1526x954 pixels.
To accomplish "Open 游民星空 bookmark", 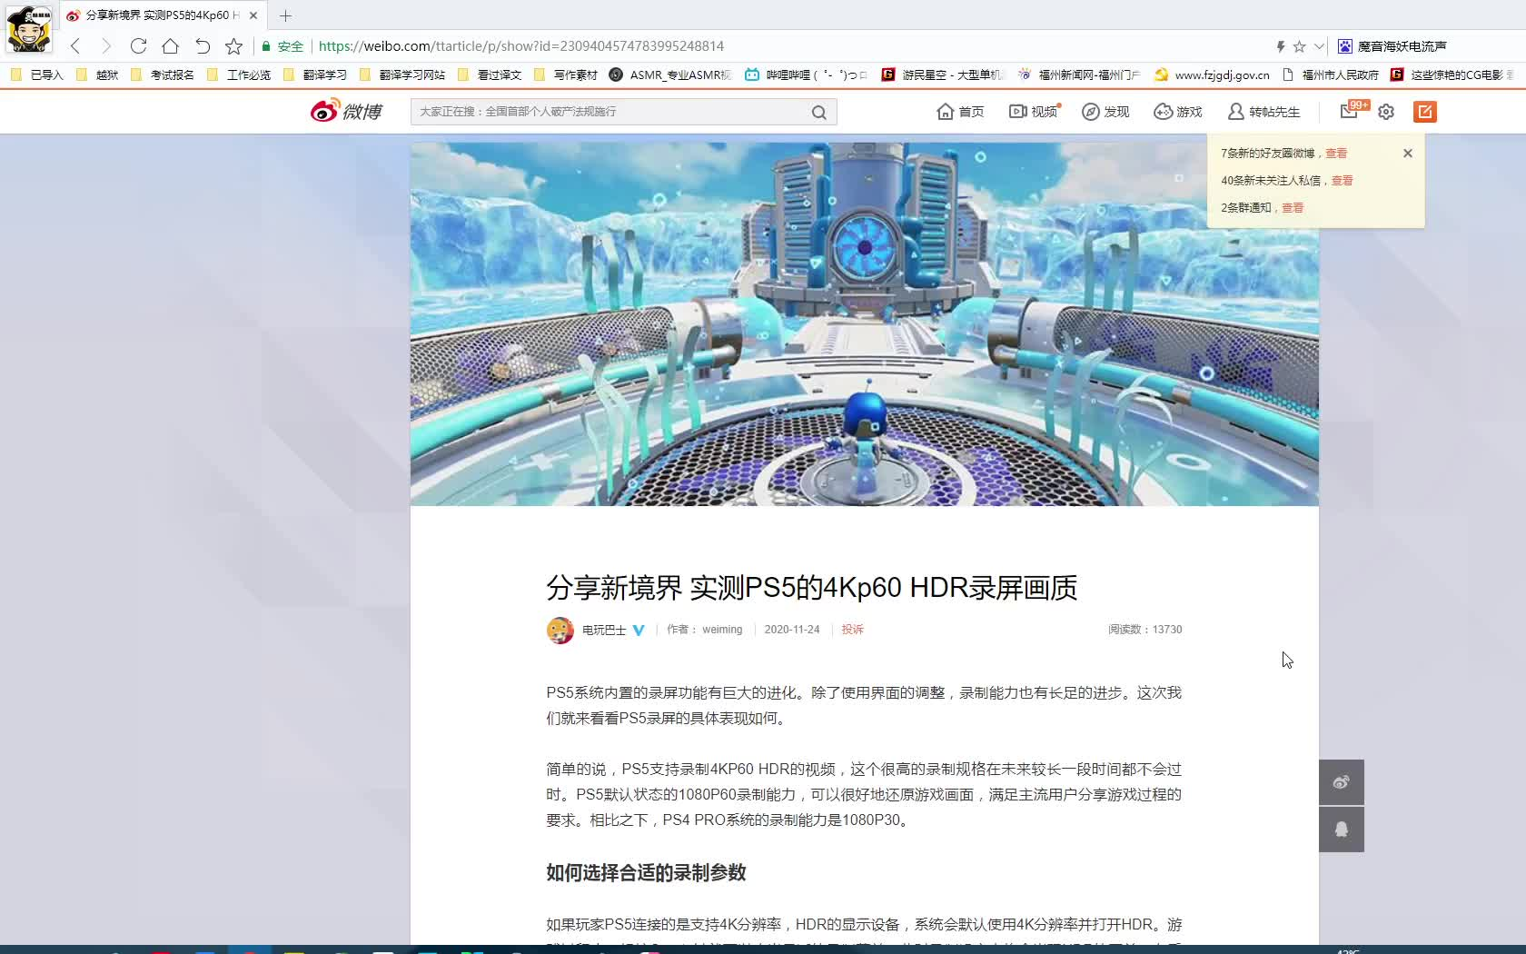I will click(943, 75).
